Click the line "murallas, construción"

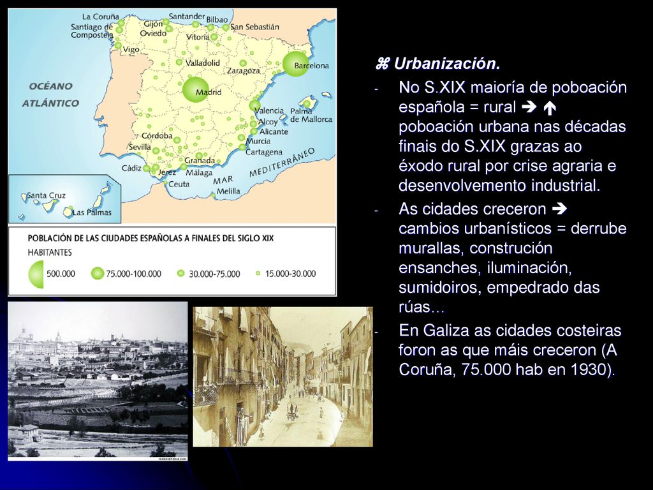(475, 248)
